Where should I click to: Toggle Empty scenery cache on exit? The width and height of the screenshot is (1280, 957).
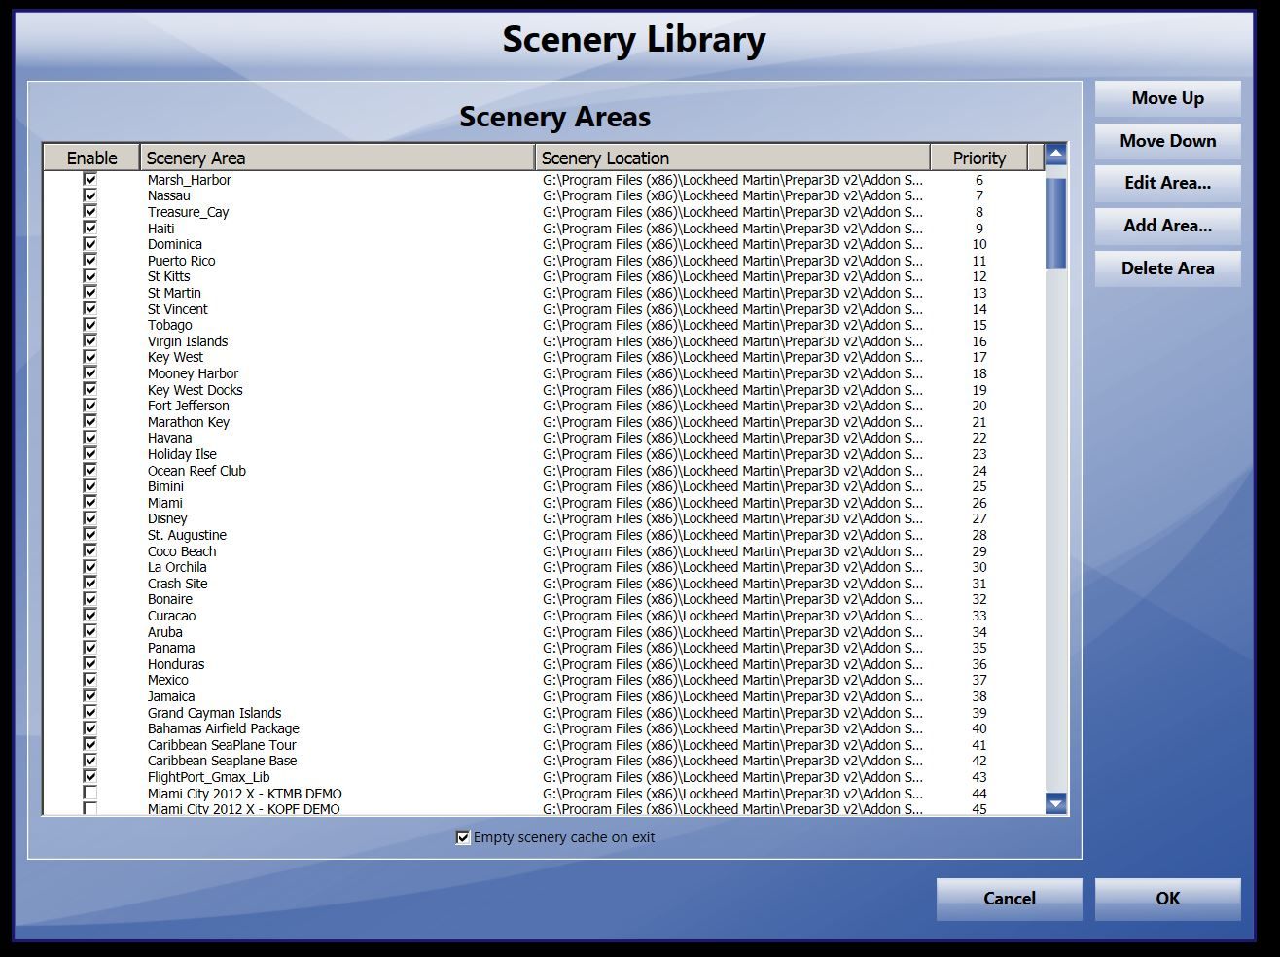463,837
